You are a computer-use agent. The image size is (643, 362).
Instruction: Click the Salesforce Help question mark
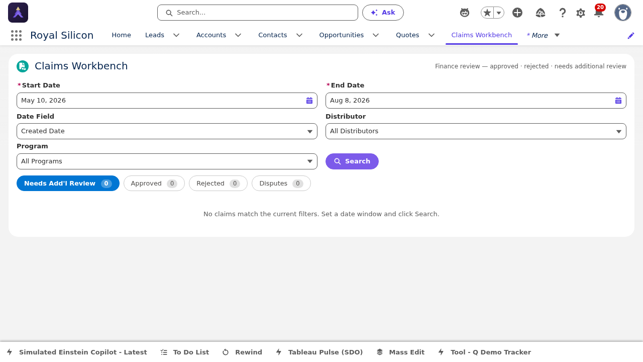point(563,13)
